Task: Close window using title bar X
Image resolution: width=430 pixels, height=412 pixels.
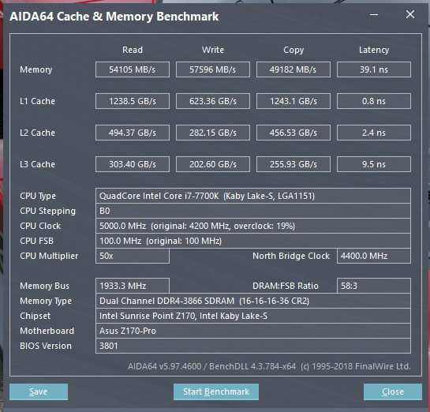Action: 410,14
